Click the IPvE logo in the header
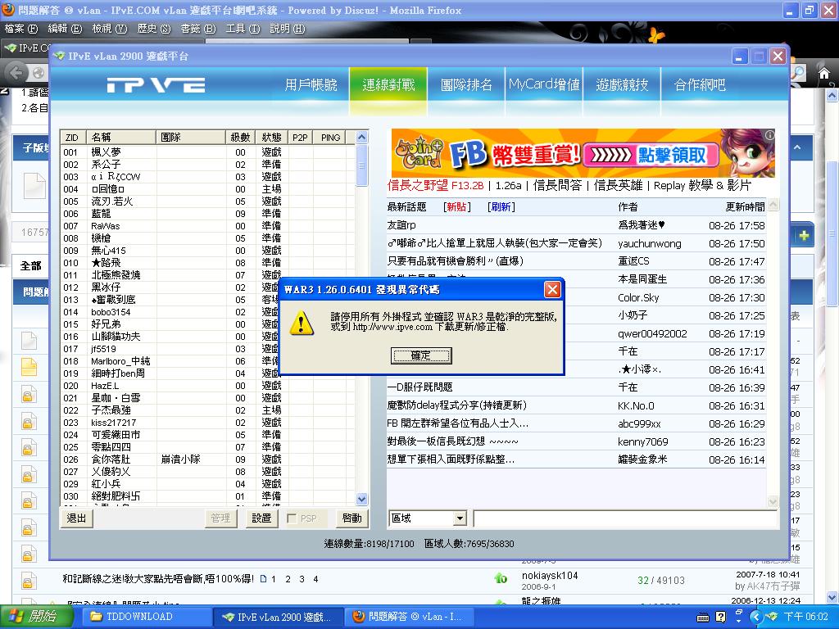The image size is (839, 629). pos(155,85)
